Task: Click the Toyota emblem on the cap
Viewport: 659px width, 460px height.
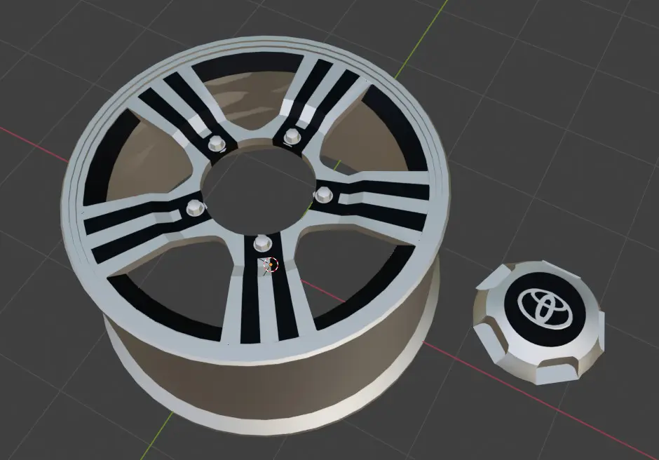Action: pos(545,309)
